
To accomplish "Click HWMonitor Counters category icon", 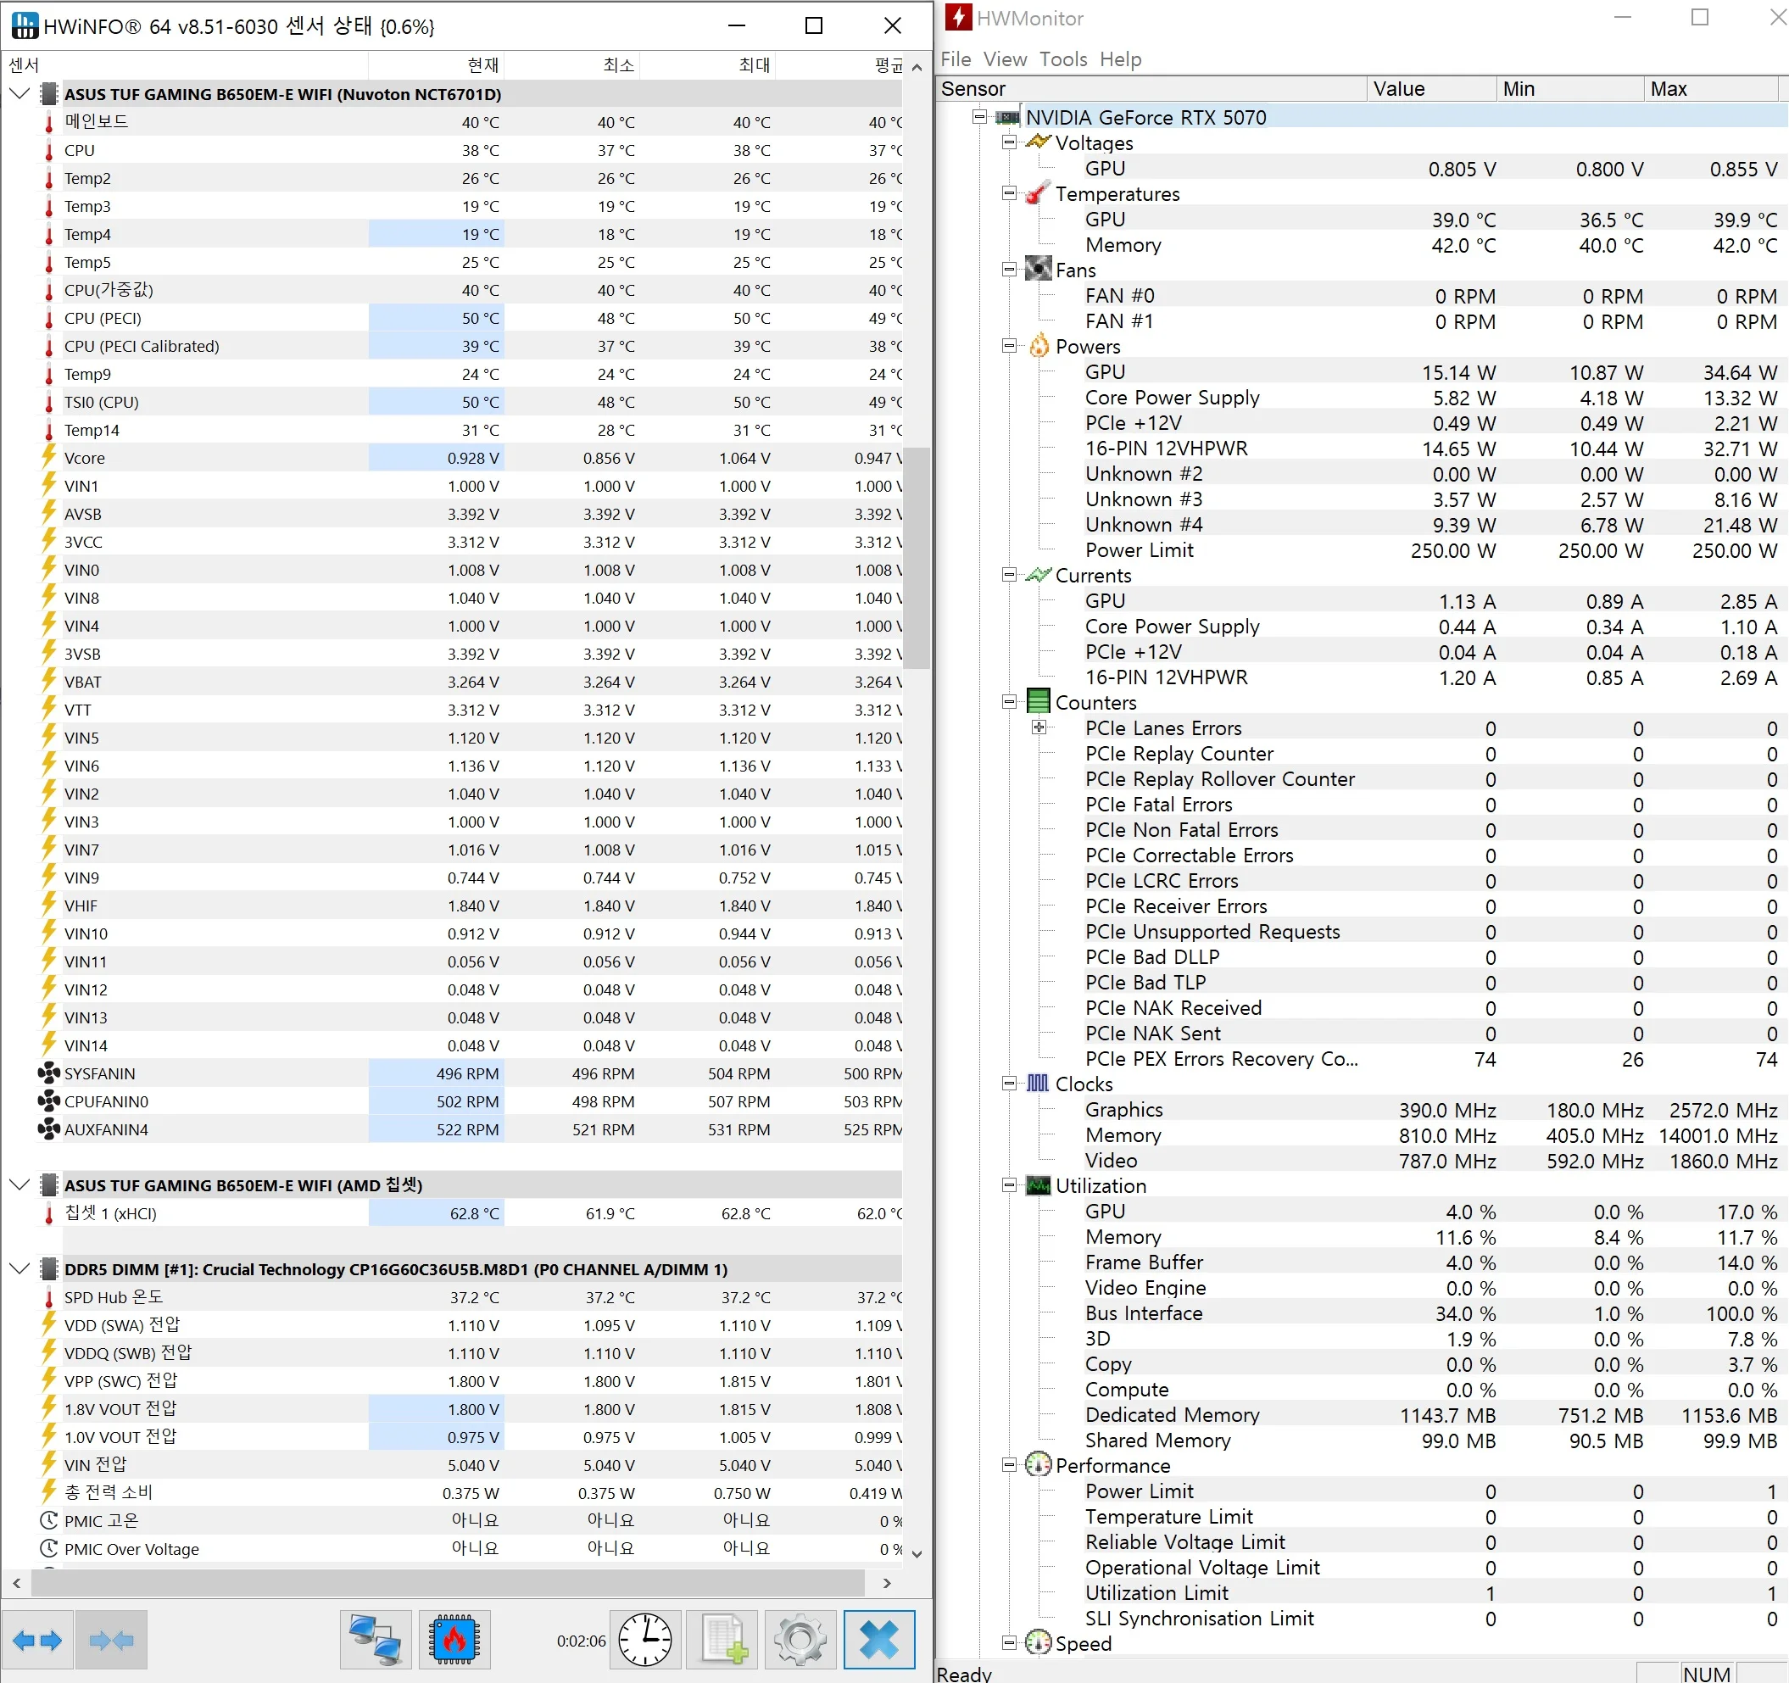I will [x=1039, y=701].
